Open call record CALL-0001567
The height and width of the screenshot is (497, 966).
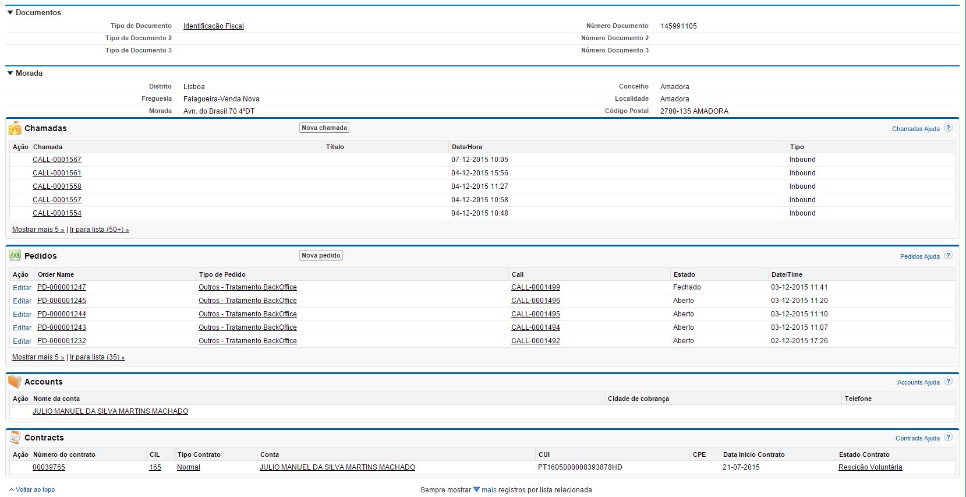(57, 160)
